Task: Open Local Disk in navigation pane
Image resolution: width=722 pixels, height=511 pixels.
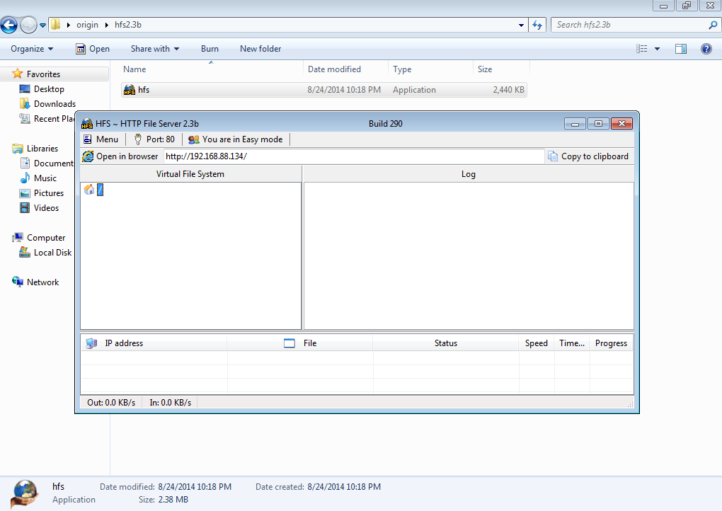Action: [46, 253]
